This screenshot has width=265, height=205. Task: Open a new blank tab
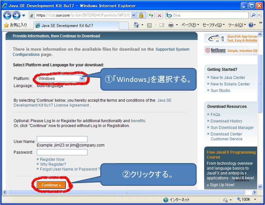(124, 26)
